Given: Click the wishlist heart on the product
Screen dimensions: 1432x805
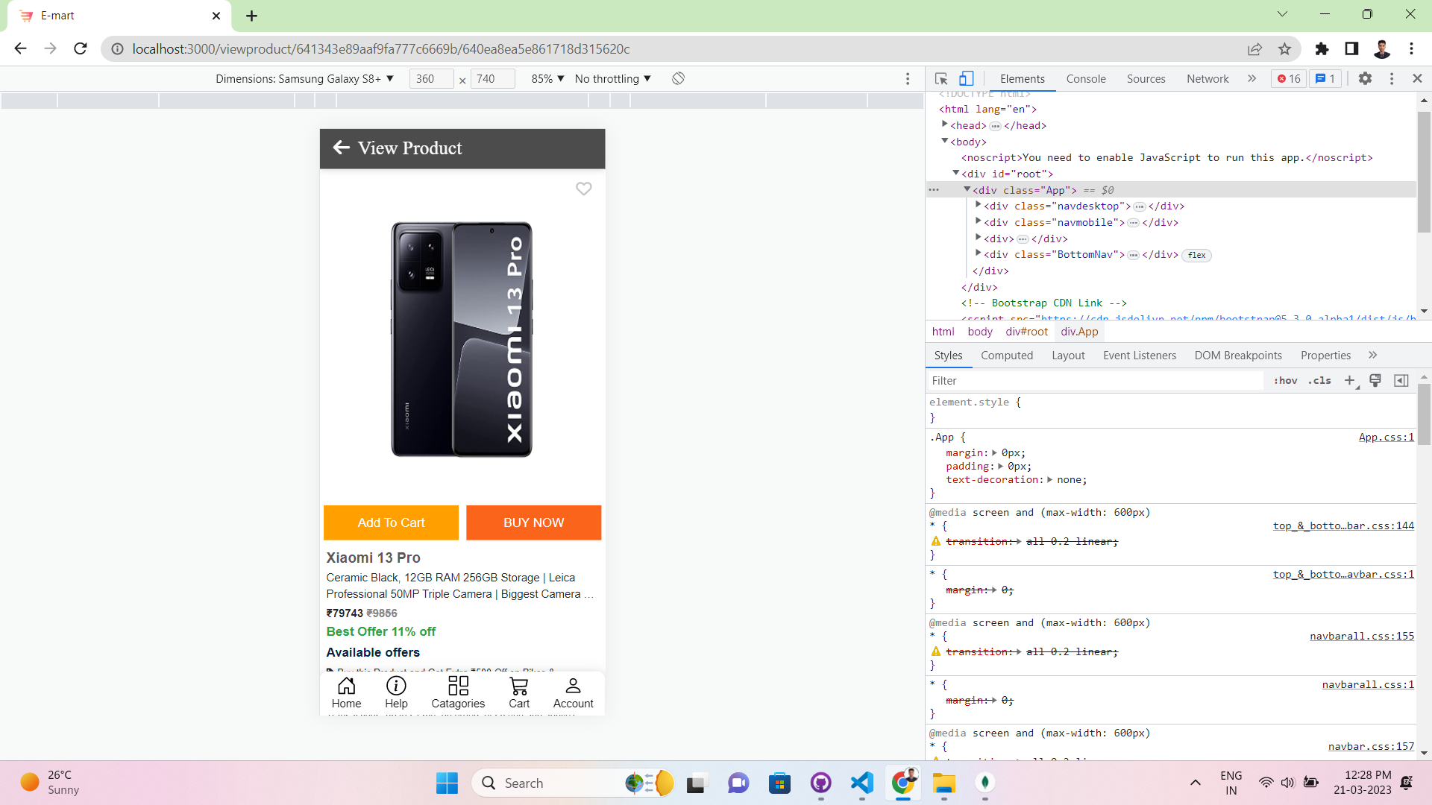Looking at the screenshot, I should [x=584, y=189].
